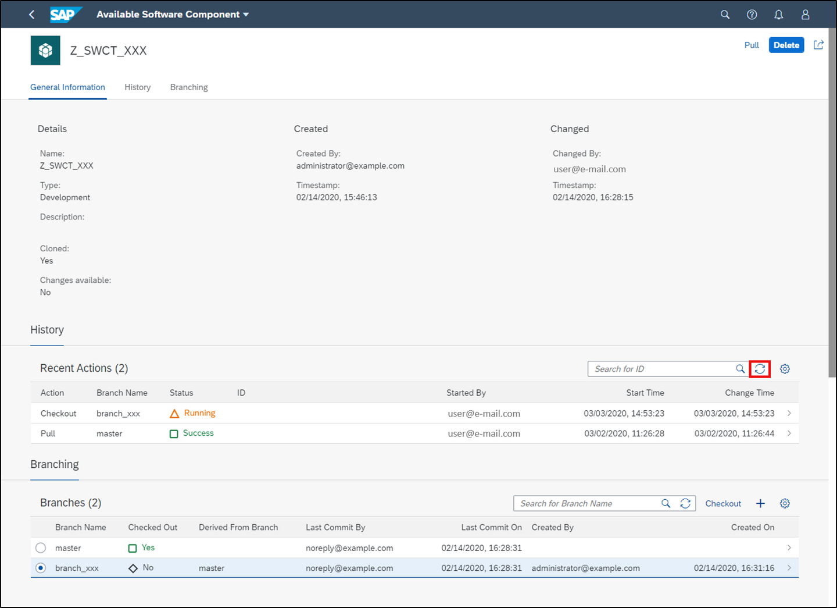Click the Branches (2) heading

pos(70,503)
